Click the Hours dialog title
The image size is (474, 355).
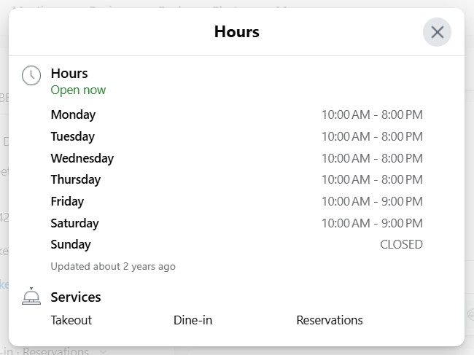pos(236,32)
